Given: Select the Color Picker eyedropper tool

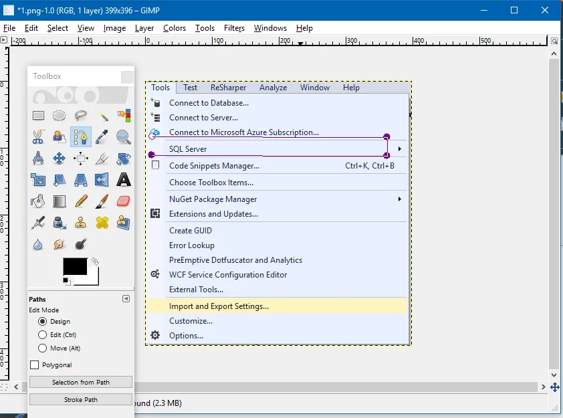Looking at the screenshot, I should [102, 137].
